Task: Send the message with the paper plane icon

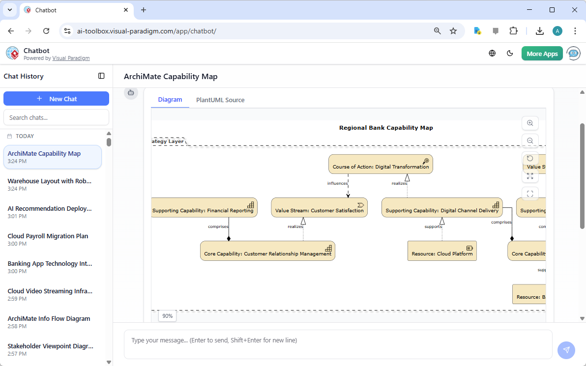Action: 566,350
